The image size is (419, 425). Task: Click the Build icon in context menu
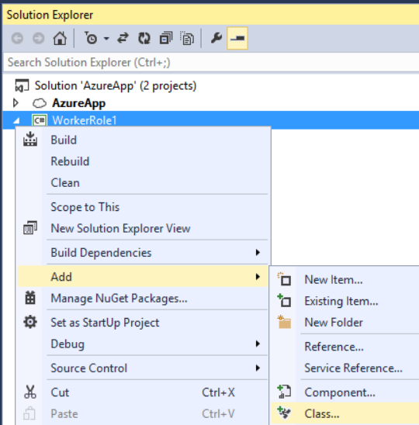[x=30, y=140]
